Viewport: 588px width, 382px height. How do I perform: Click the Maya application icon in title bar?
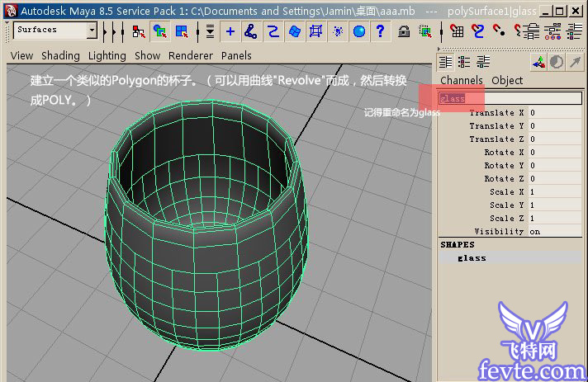12,11
